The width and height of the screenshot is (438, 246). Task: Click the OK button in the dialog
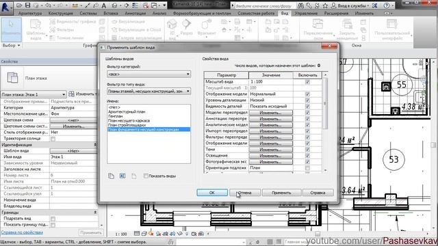pos(212,193)
